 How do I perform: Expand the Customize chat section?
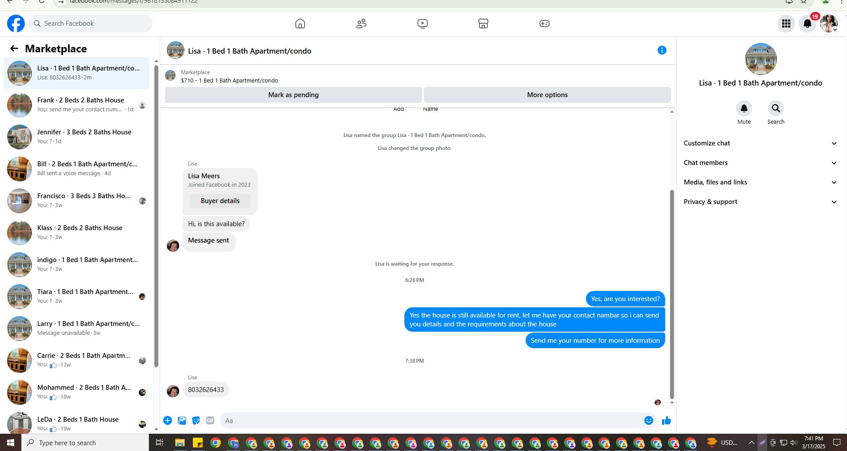coord(761,143)
